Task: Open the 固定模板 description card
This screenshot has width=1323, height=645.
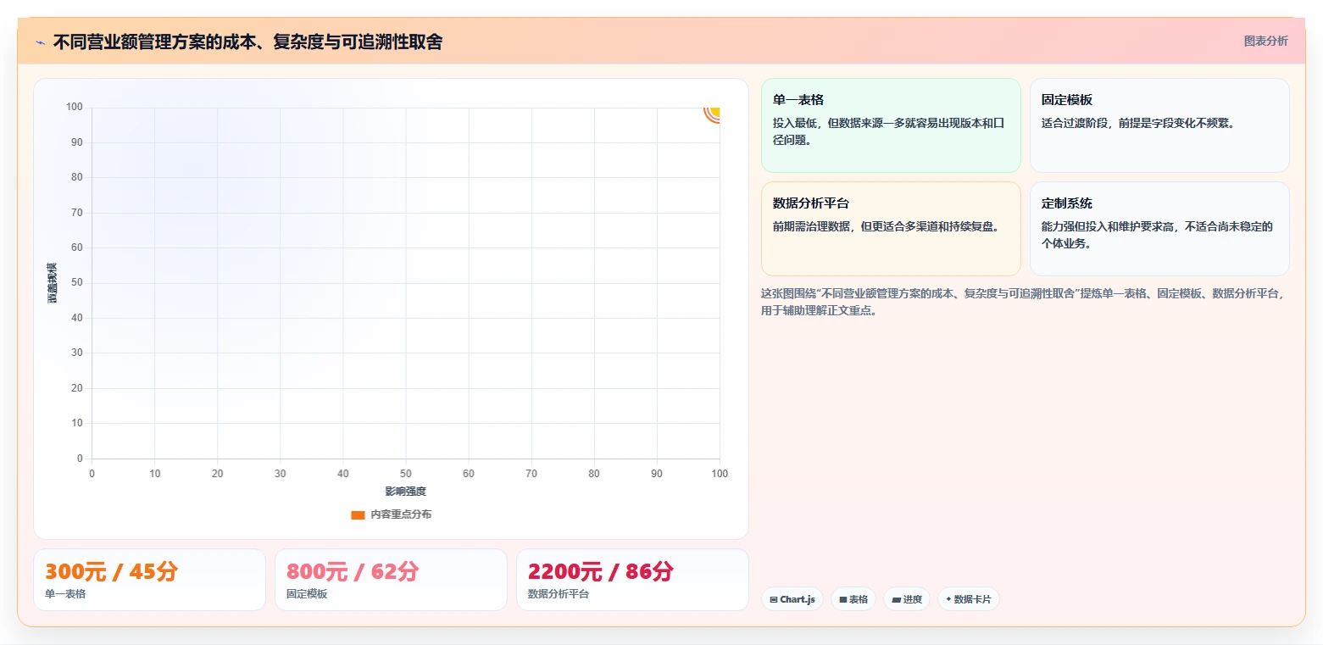Action: 1159,125
